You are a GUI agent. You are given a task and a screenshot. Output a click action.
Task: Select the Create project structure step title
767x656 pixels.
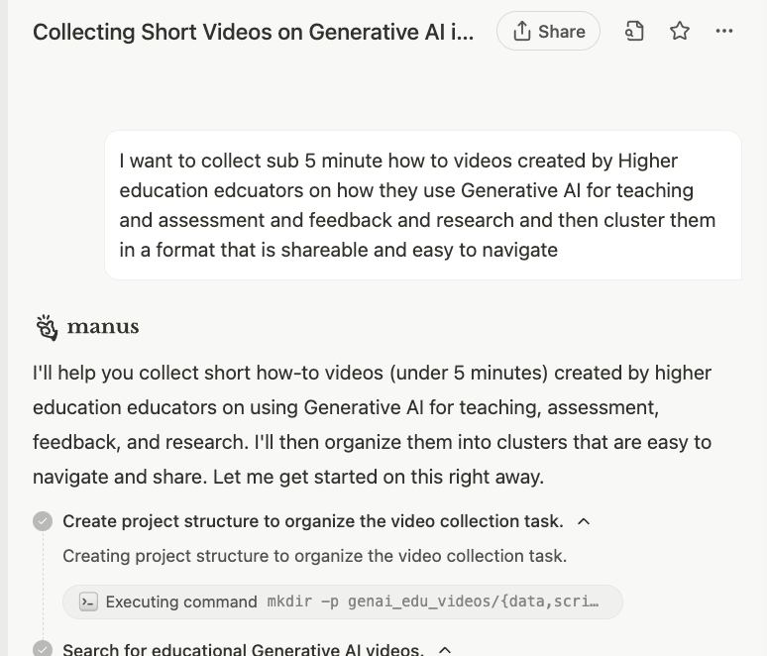(x=312, y=521)
